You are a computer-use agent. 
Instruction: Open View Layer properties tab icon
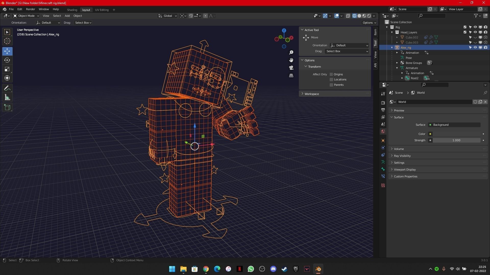pyautogui.click(x=383, y=117)
